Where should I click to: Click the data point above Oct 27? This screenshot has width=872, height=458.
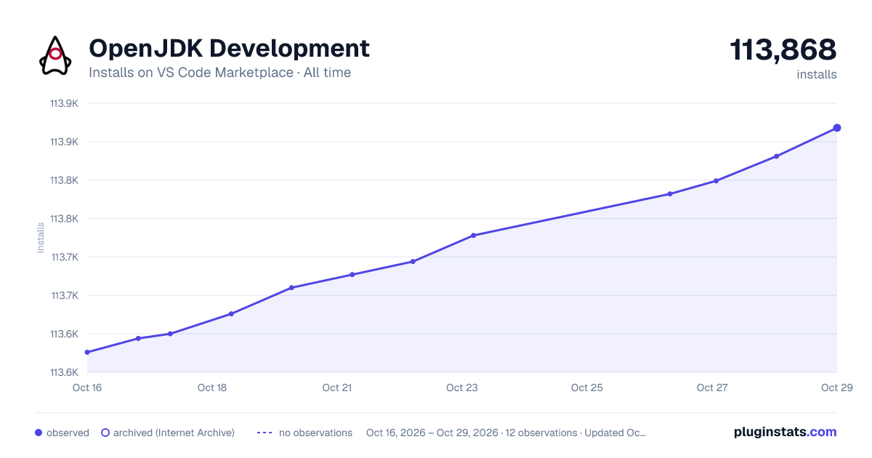tap(716, 181)
